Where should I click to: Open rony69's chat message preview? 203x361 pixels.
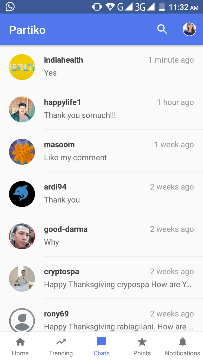coord(119,327)
